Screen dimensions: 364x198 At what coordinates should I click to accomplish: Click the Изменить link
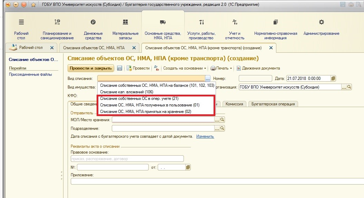pyautogui.click(x=205, y=136)
